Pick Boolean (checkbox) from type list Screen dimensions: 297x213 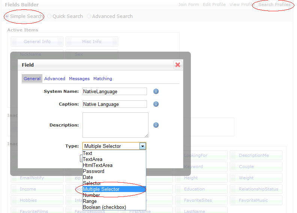pos(104,207)
